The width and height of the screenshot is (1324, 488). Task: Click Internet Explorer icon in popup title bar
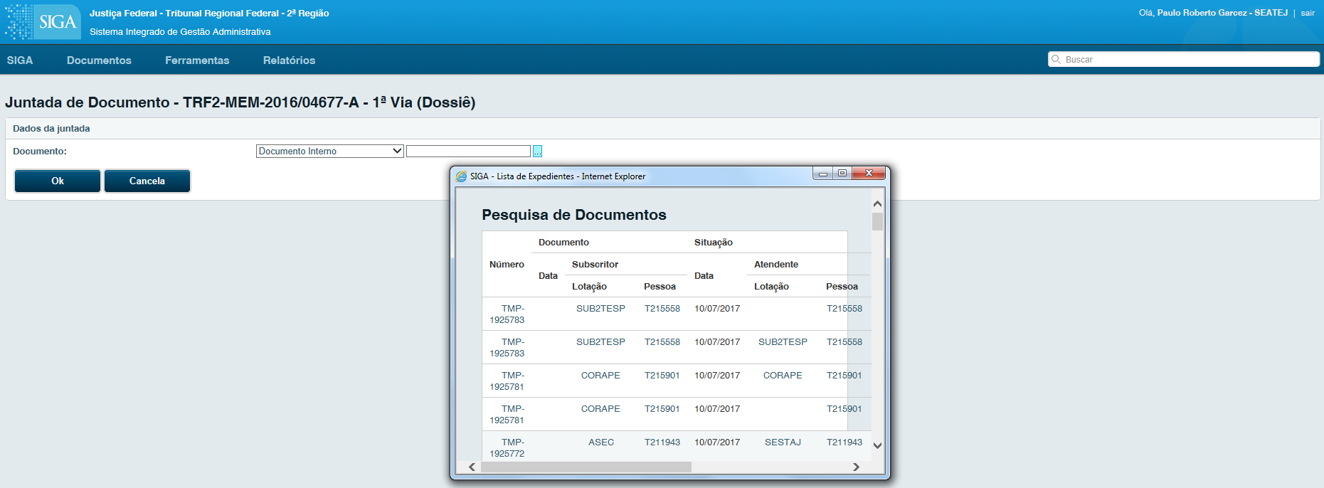coord(461,176)
